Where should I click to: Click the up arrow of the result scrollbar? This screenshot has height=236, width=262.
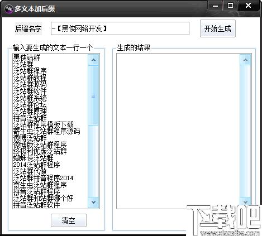click(x=245, y=60)
